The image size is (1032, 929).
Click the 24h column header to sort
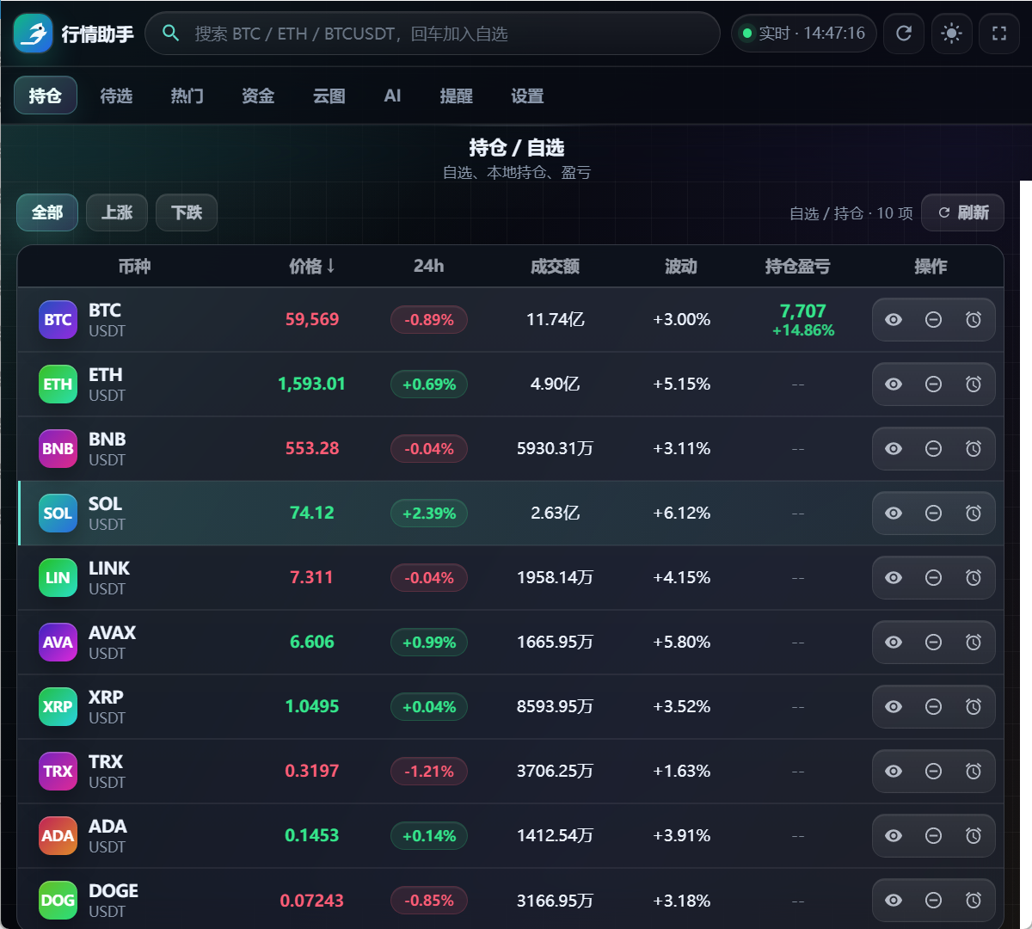428,267
